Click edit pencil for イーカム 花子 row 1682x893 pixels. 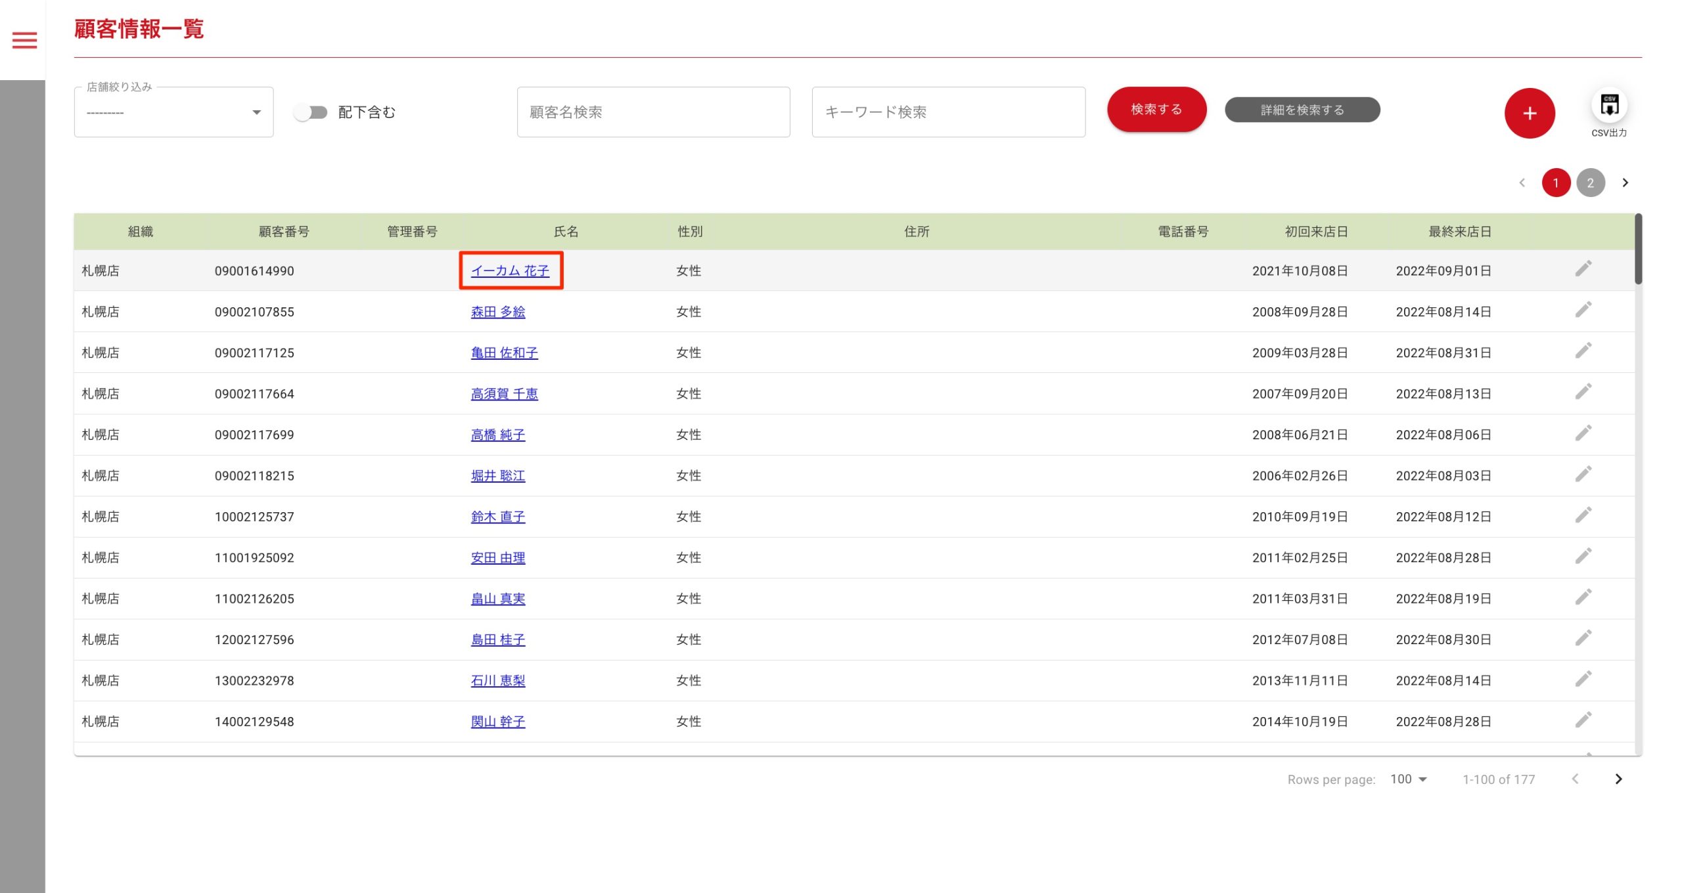(x=1583, y=269)
